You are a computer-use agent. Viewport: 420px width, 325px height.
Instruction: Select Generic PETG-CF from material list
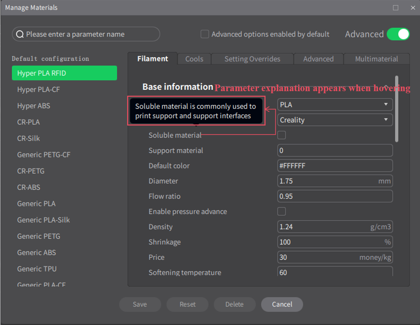click(x=44, y=155)
